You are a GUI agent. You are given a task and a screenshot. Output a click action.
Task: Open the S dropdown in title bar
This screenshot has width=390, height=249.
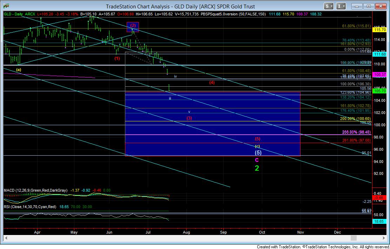[329, 6]
